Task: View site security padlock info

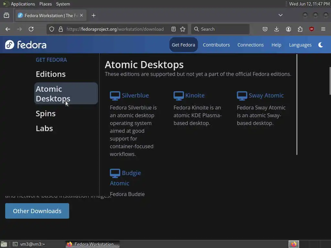Action: tap(61, 29)
